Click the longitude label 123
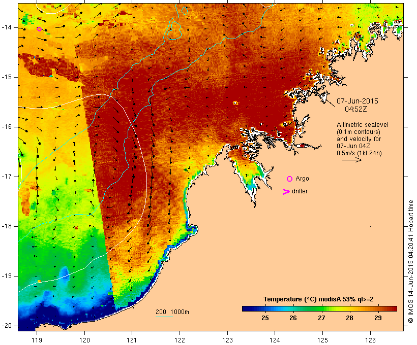 227,340
